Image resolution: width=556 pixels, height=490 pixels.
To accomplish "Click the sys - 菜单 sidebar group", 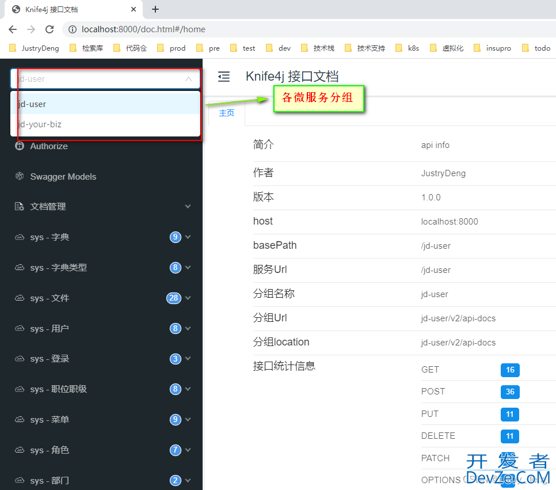I will point(101,420).
